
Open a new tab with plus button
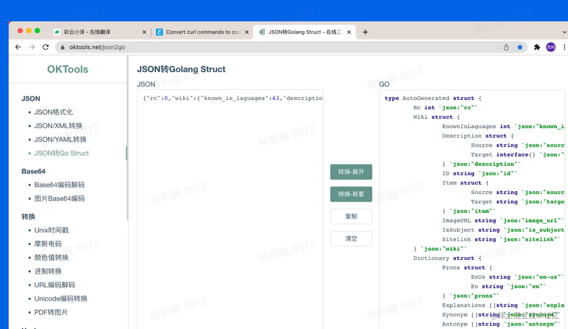(x=365, y=32)
